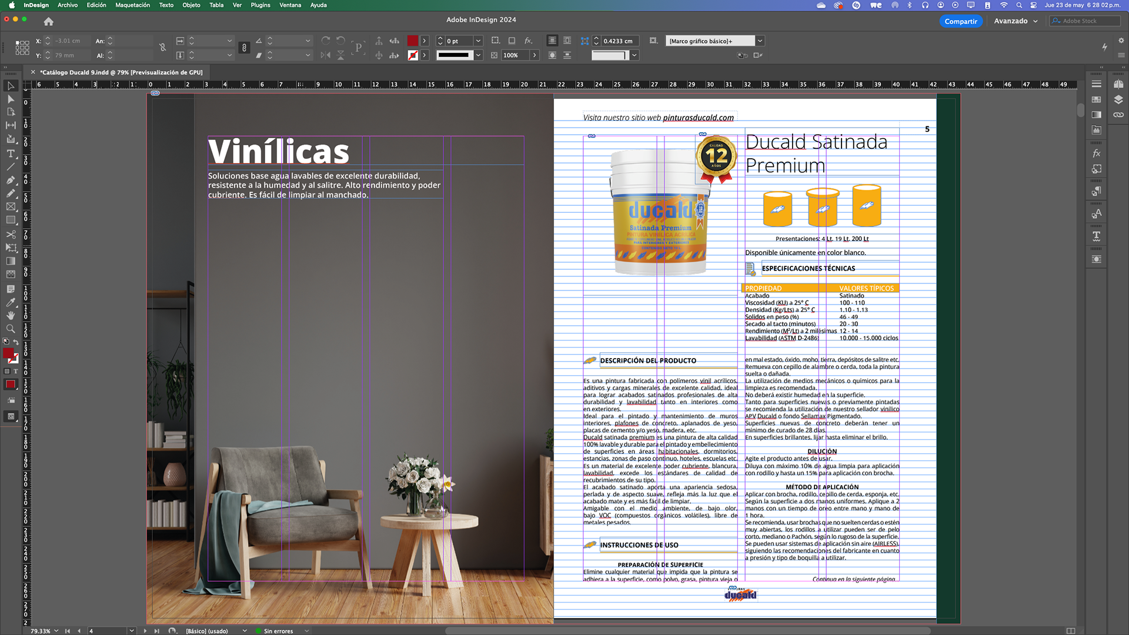Open stroke weight 0 pt dropdown

pyautogui.click(x=478, y=41)
